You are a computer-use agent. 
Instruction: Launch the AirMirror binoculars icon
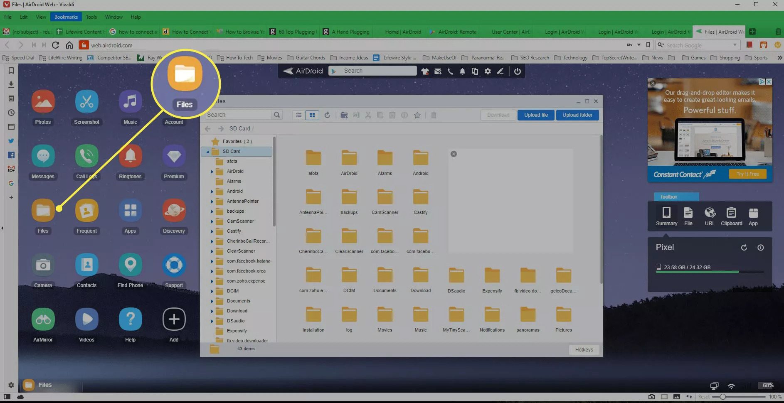tap(43, 319)
